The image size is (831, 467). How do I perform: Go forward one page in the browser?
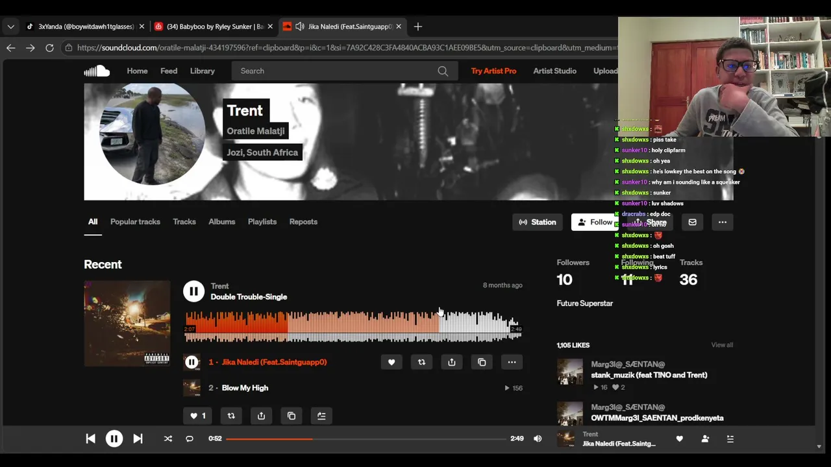coord(30,47)
